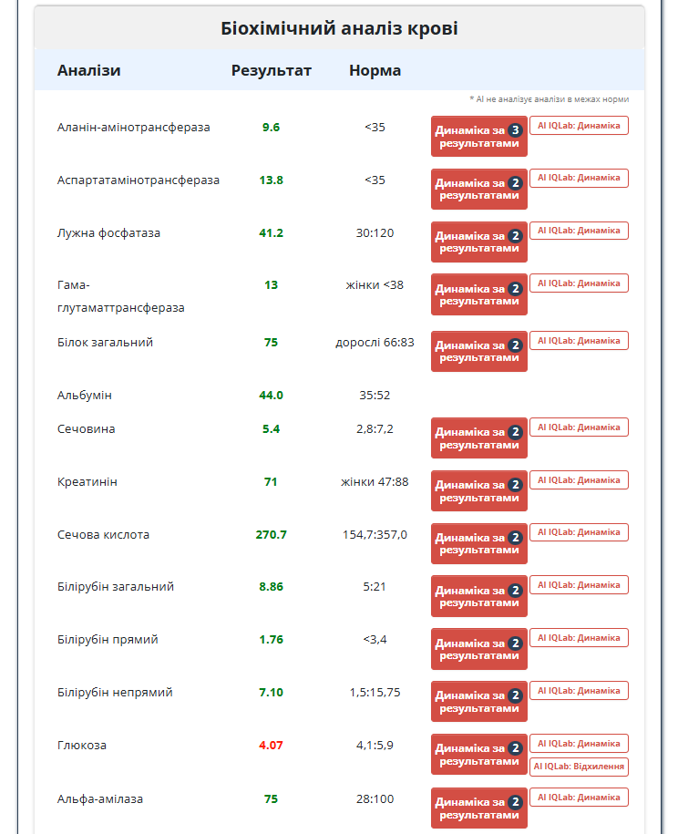
Task: Click the Аналізи column header
Action: (x=88, y=71)
